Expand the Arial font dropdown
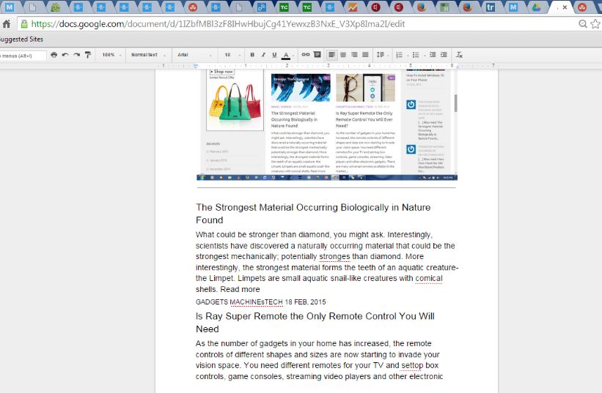The height and width of the screenshot is (393, 602). point(194,55)
